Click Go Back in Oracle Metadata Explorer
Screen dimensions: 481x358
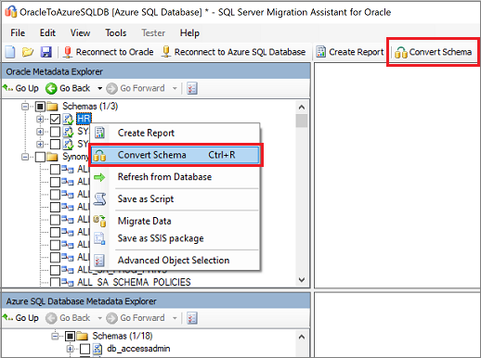(x=69, y=88)
